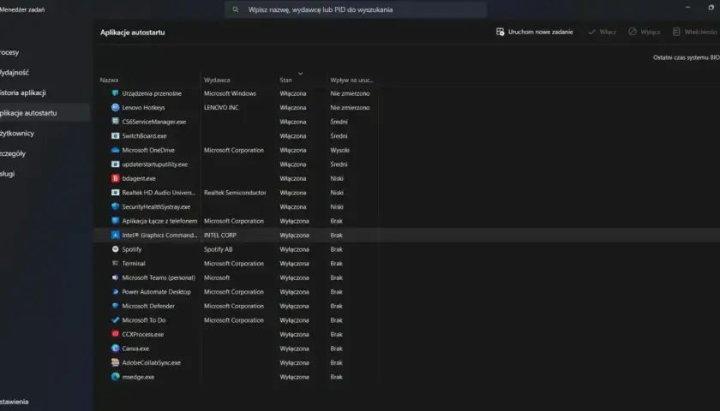
Task: Click the red bdagent.exe icon
Action: 115,178
